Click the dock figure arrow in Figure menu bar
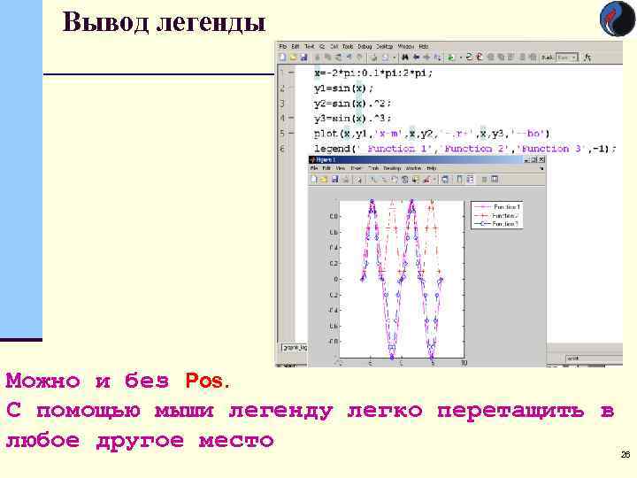637x478 pixels. click(x=542, y=168)
